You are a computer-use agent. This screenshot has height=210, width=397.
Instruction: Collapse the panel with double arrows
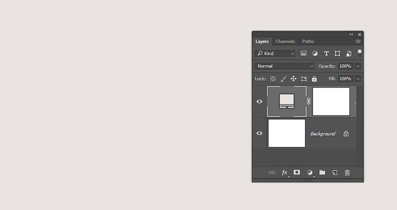[351, 34]
